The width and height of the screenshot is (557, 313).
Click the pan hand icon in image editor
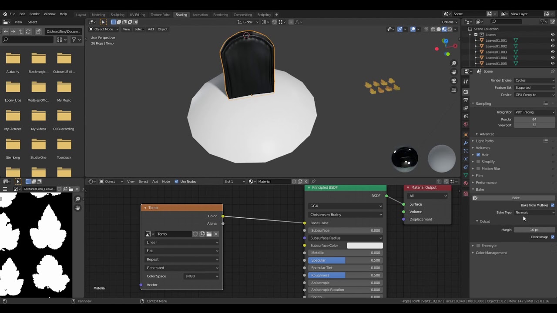point(78,208)
